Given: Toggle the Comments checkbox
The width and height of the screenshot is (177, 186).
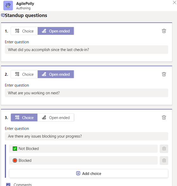Looking at the screenshot, I should [8, 185].
